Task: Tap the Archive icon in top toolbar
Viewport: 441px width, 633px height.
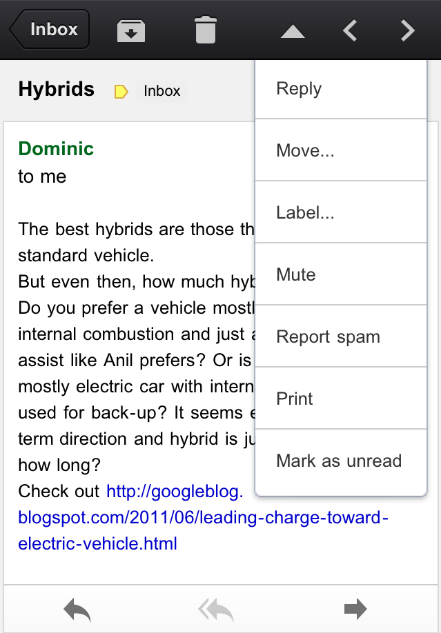Action: 131,30
